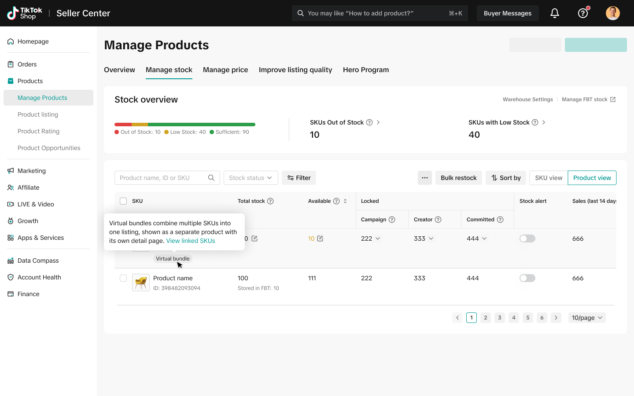This screenshot has width=634, height=396.
Task: Toggle stock alert for Product name row
Action: (527, 278)
